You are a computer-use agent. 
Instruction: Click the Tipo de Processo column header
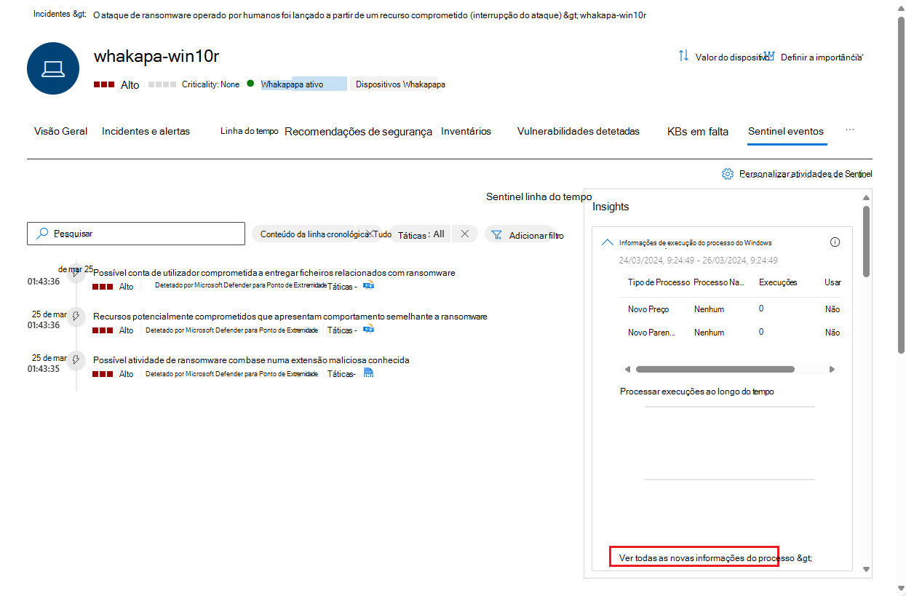659,282
